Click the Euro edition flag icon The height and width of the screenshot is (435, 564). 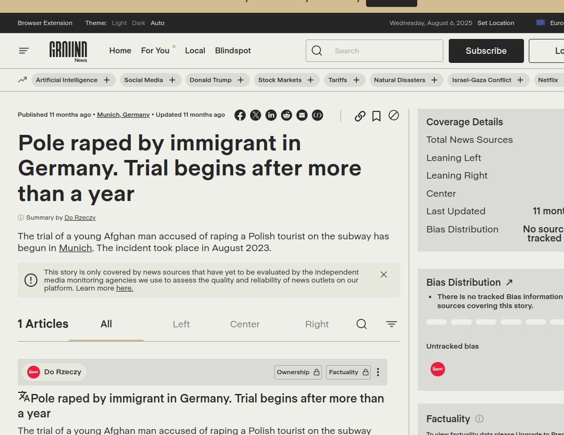(x=541, y=22)
